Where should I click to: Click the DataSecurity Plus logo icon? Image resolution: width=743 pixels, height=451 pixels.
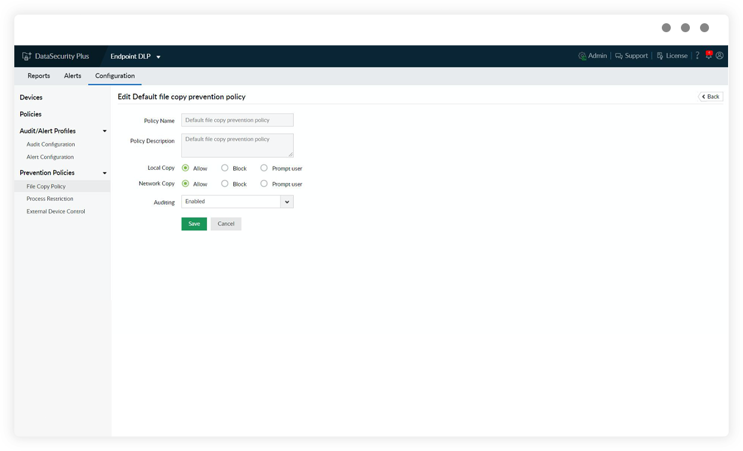point(26,55)
